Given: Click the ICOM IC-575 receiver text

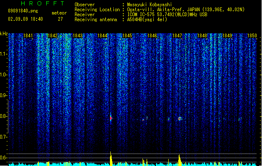Looking at the screenshot, I should 167,15.
